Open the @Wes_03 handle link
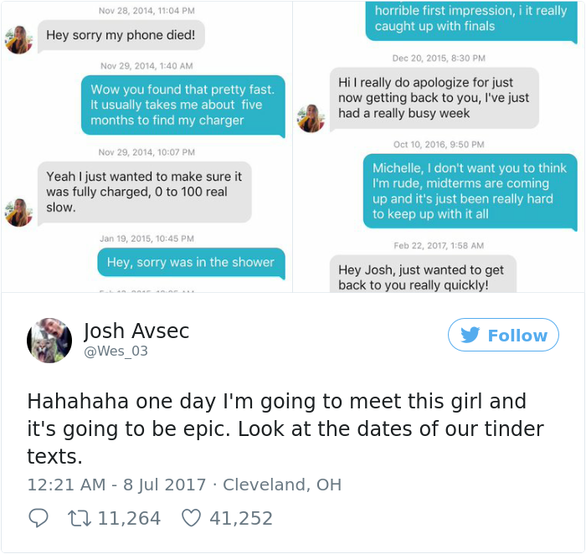Viewport: 586px width, 554px height. (116, 351)
